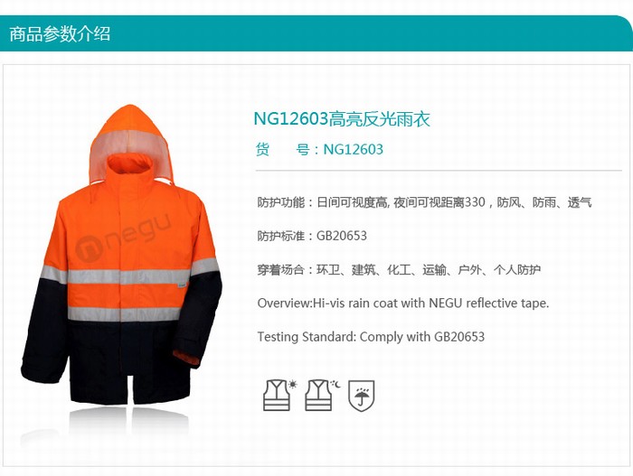Click the 穿着场合 usage occasions line
Screen dimensions: 633x476
pyautogui.click(x=399, y=269)
